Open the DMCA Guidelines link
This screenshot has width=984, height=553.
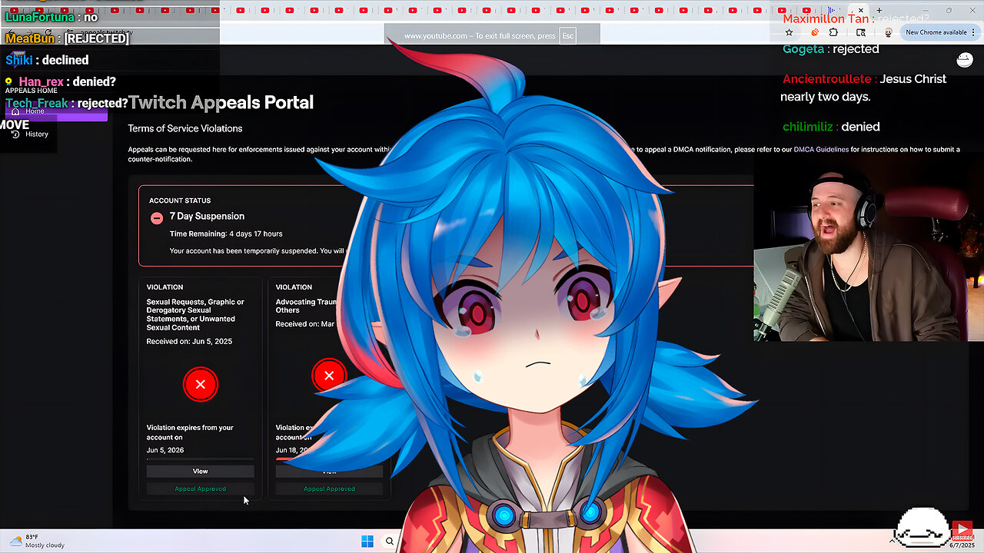[821, 150]
